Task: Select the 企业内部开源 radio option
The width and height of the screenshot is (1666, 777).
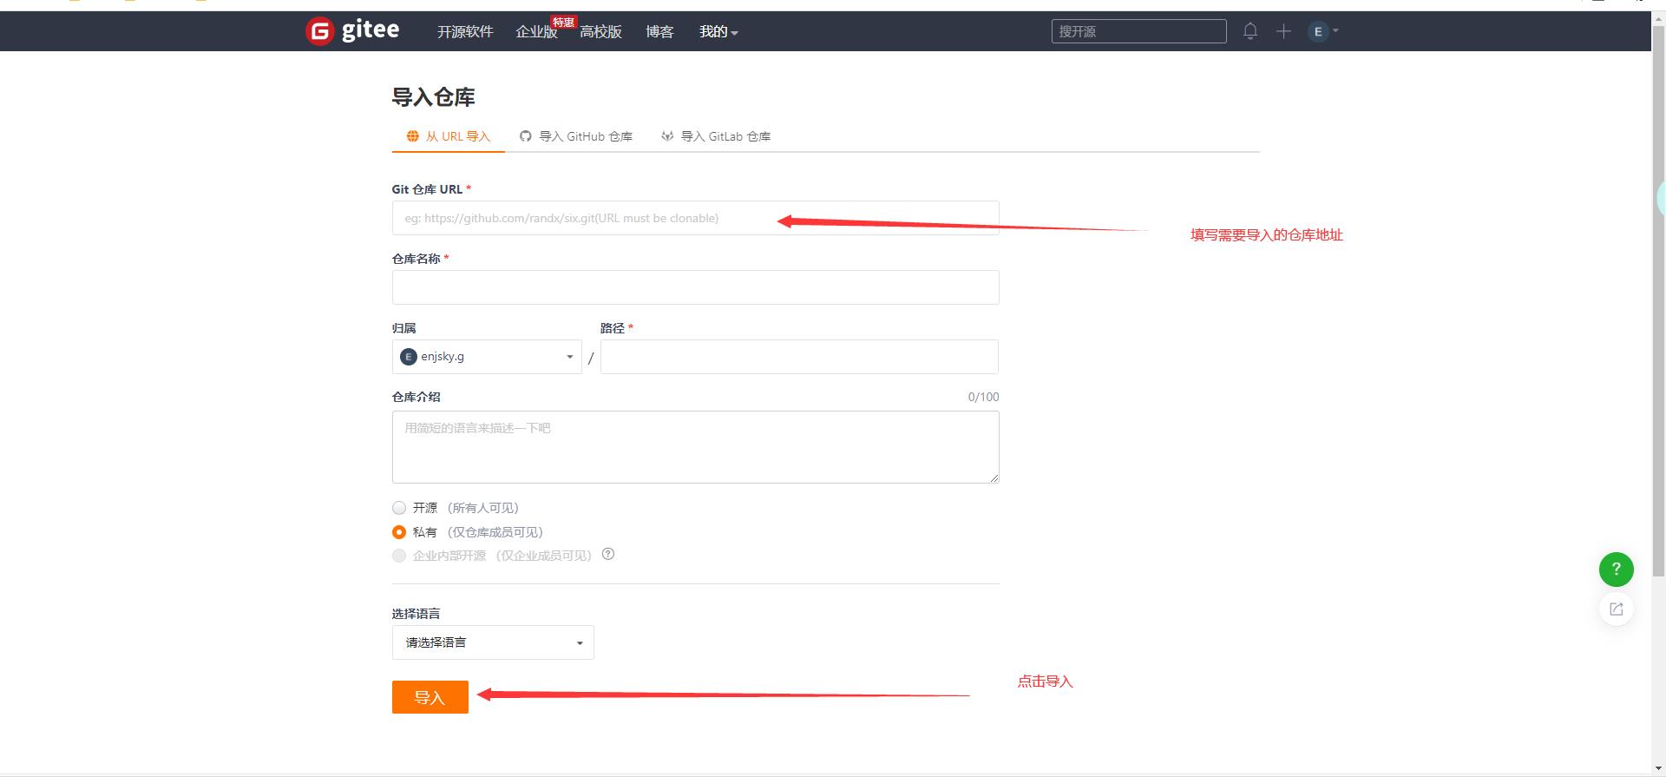Action: 399,556
